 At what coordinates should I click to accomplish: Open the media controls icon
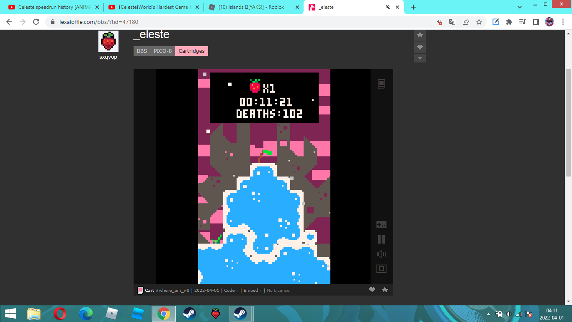522,22
